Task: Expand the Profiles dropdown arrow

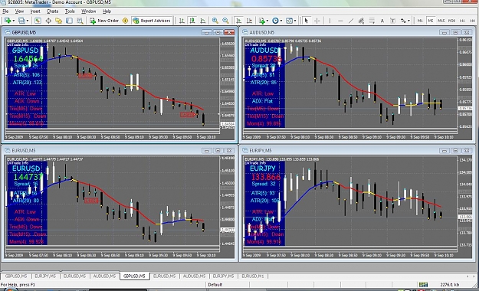Action: click(x=27, y=21)
